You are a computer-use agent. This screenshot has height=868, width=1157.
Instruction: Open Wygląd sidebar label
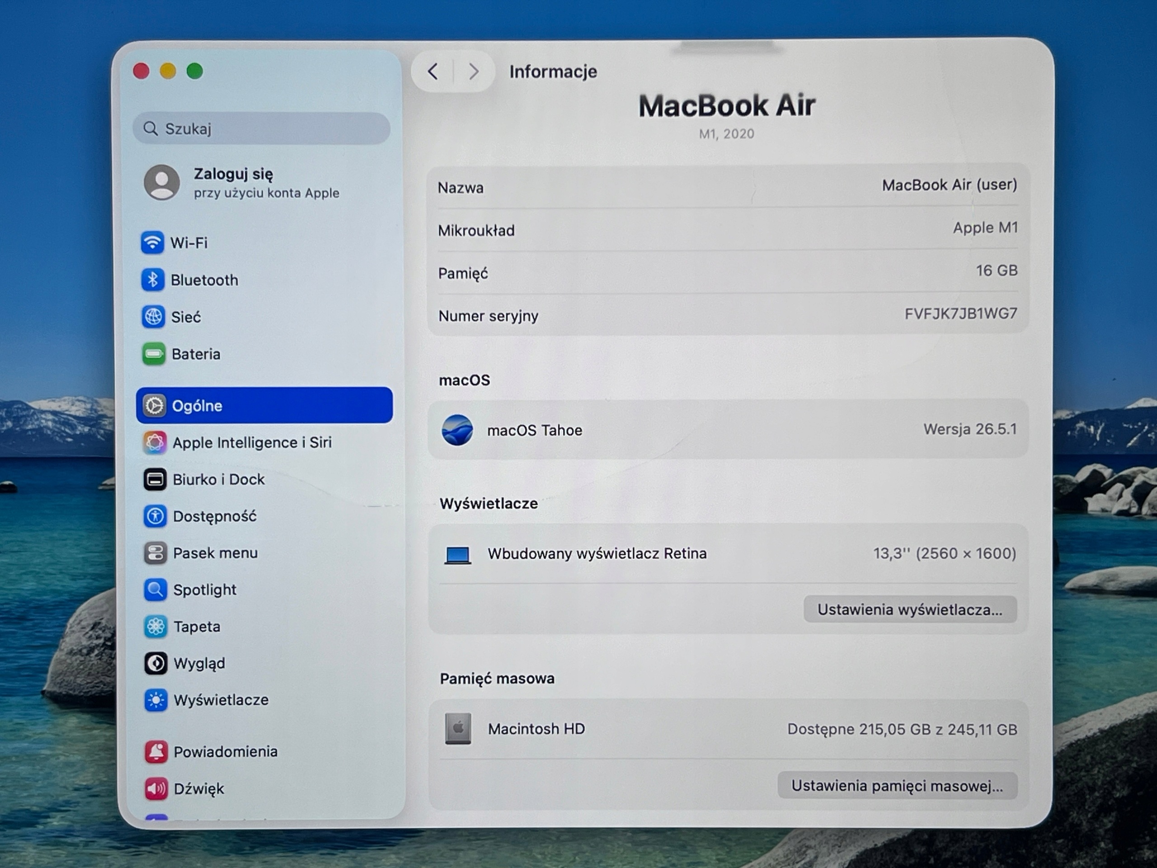click(199, 663)
